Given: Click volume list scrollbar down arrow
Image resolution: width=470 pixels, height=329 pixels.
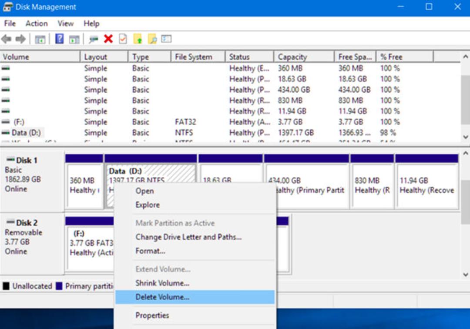Looking at the screenshot, I should [x=465, y=137].
